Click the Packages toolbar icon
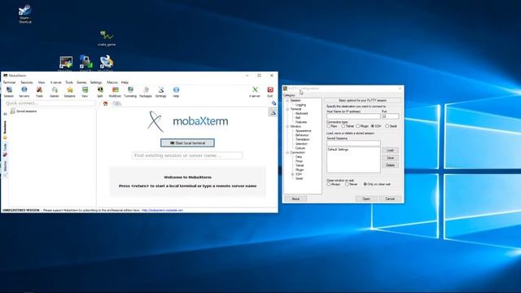This screenshot has height=293, width=521. tap(146, 92)
